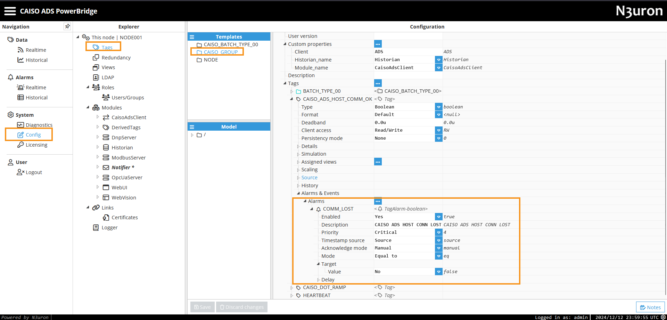Open the Priority Critical dropdown

point(438,232)
